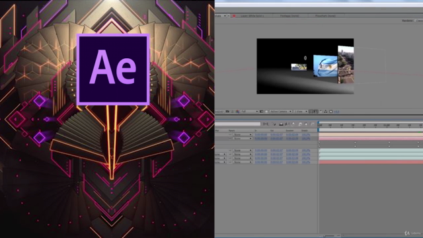This screenshot has width=423, height=238.
Task: Toggle the Graph Editor button
Action: coord(312,124)
